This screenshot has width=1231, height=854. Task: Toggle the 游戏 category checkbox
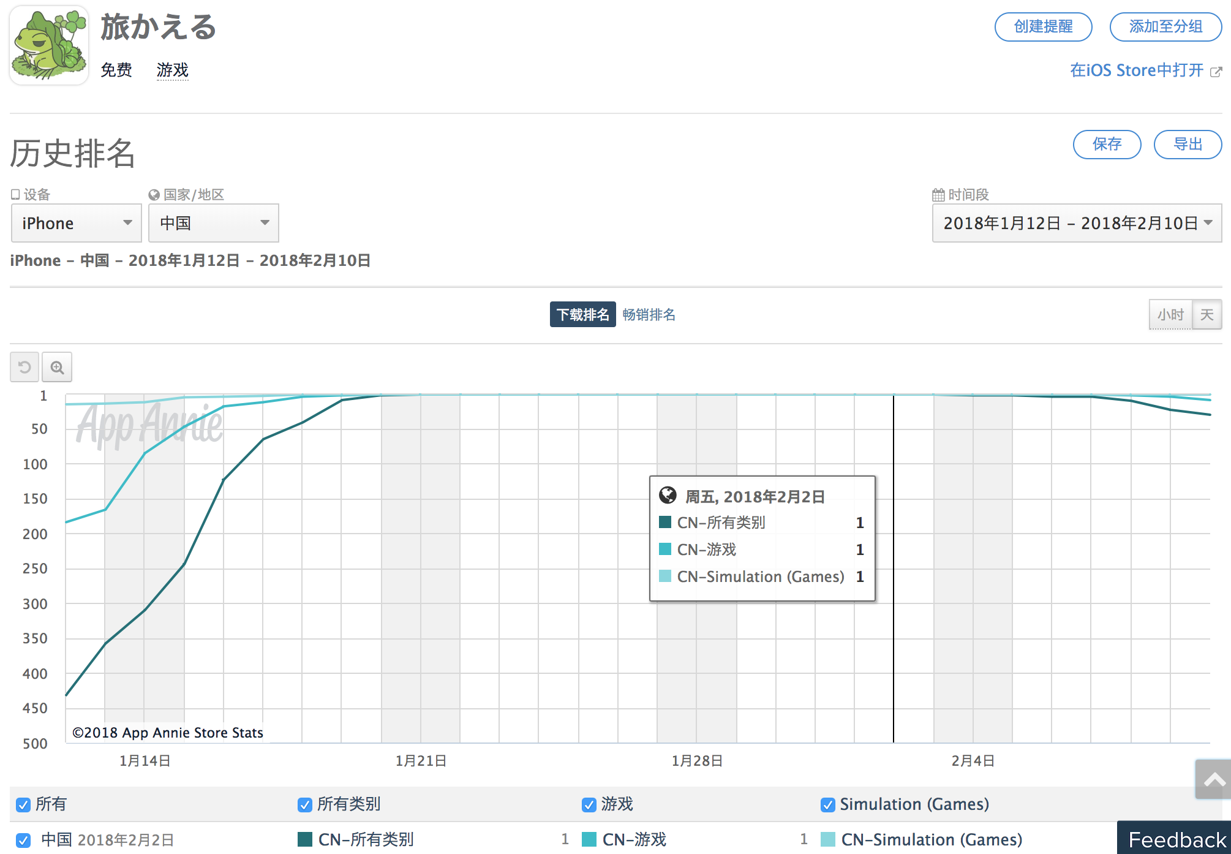point(589,805)
